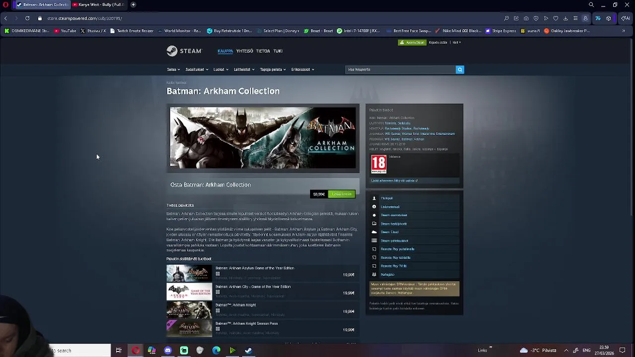Open the Stripe Express bookmark
This screenshot has height=357, width=635.
point(502,31)
